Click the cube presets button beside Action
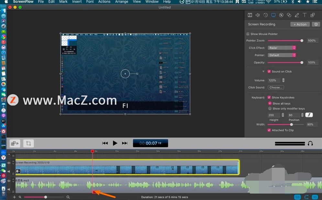Image resolution: width=322 pixels, height=200 pixels. point(316,24)
